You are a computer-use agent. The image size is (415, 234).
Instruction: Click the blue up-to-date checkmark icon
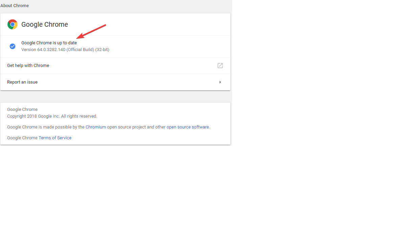pyautogui.click(x=13, y=46)
